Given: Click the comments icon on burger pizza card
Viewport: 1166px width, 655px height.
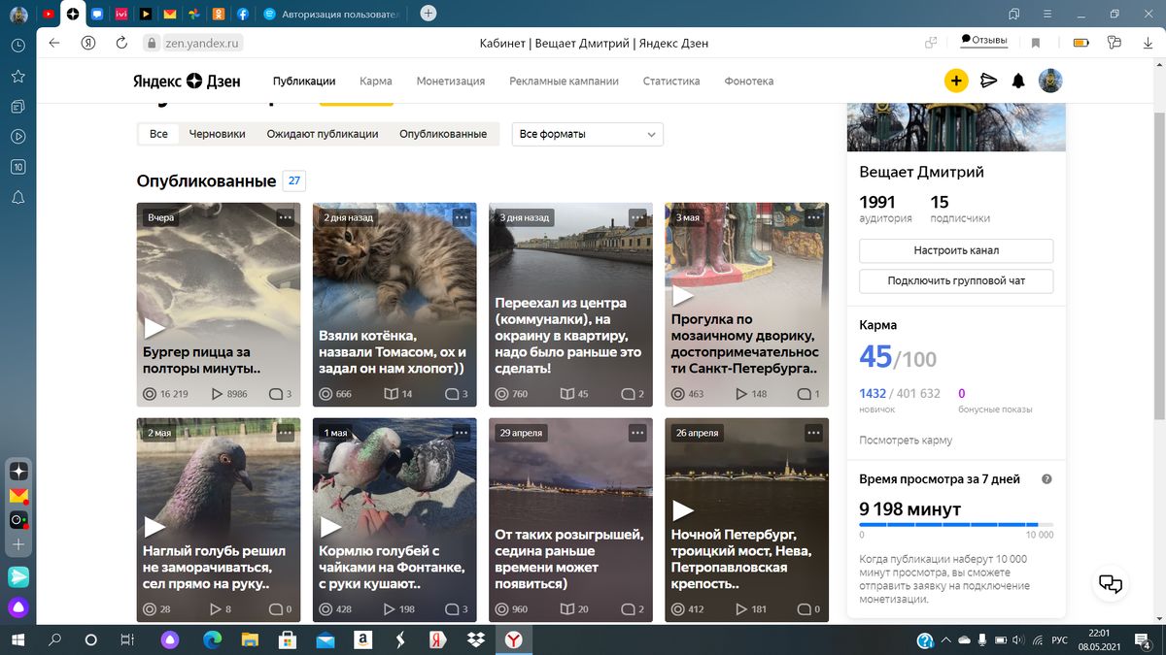Looking at the screenshot, I should click(x=276, y=394).
